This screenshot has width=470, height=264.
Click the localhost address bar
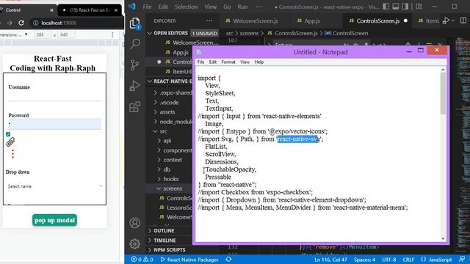coord(76,23)
